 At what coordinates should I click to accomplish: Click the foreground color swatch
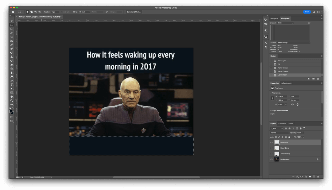(x=11, y=112)
